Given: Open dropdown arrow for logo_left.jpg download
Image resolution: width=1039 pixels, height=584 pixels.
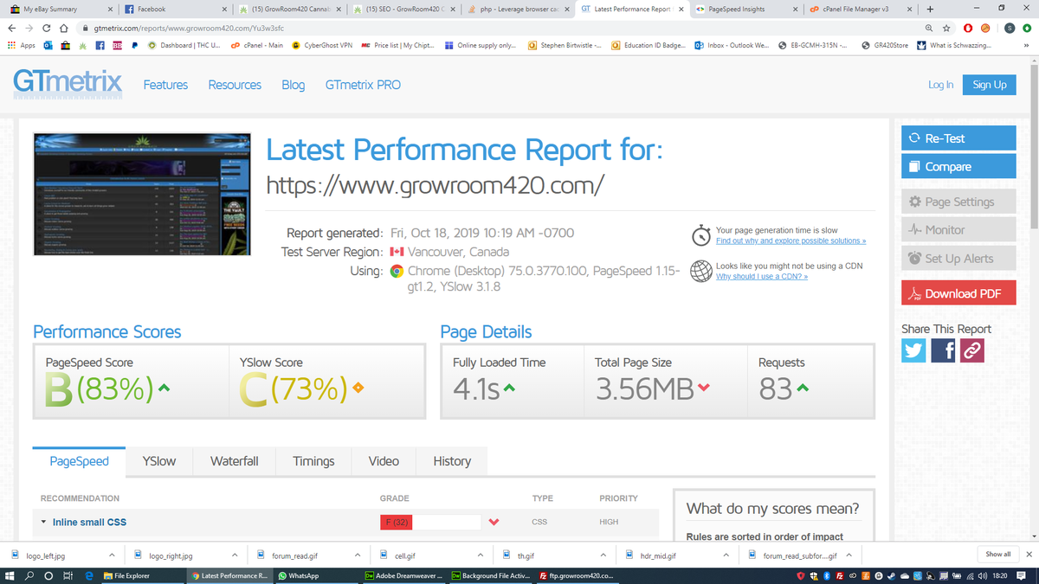Looking at the screenshot, I should pos(113,555).
